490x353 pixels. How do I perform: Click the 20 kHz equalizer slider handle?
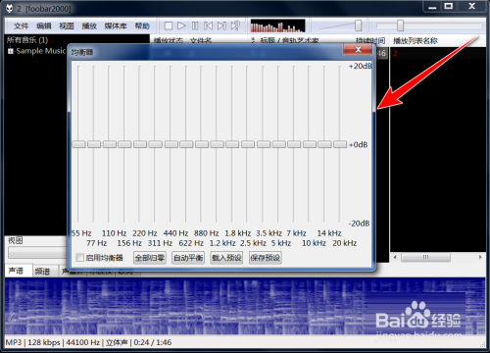340,144
